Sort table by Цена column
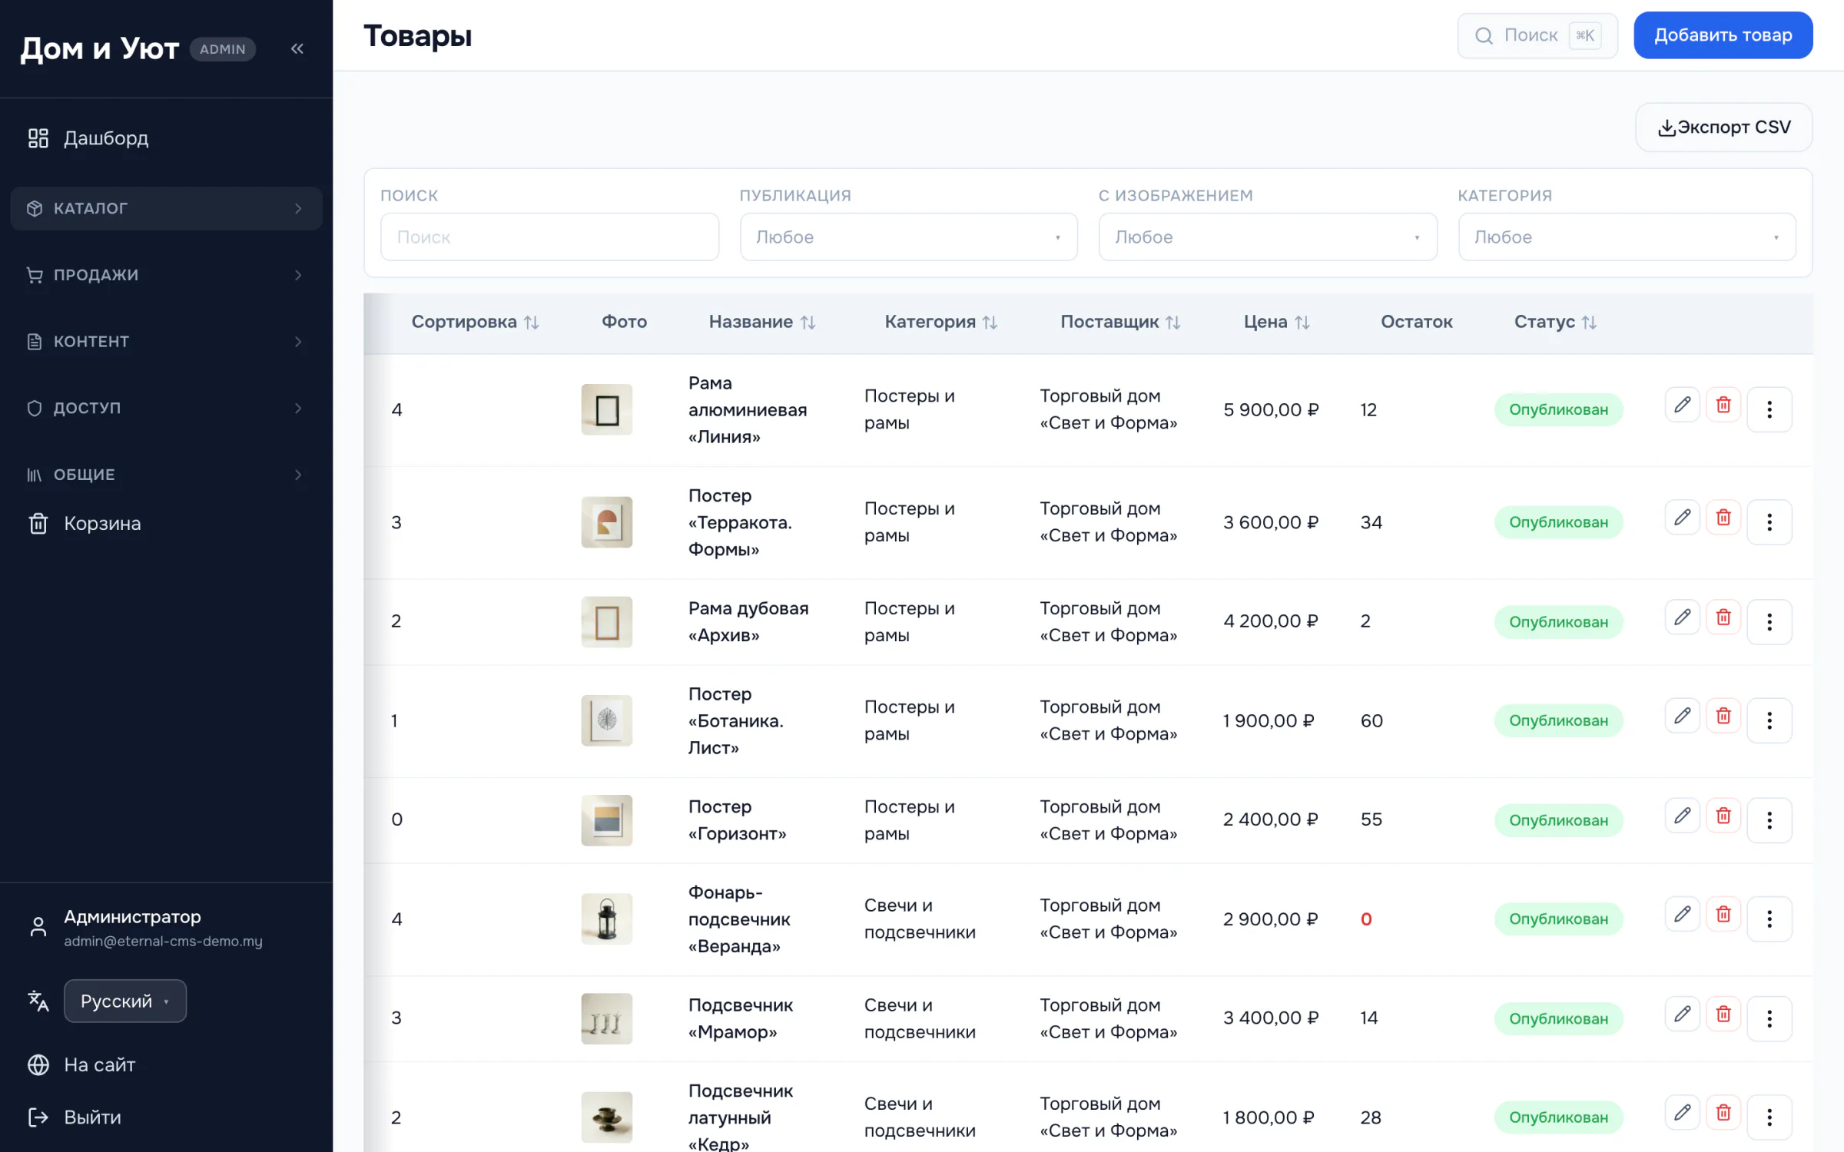This screenshot has width=1844, height=1152. point(1276,322)
